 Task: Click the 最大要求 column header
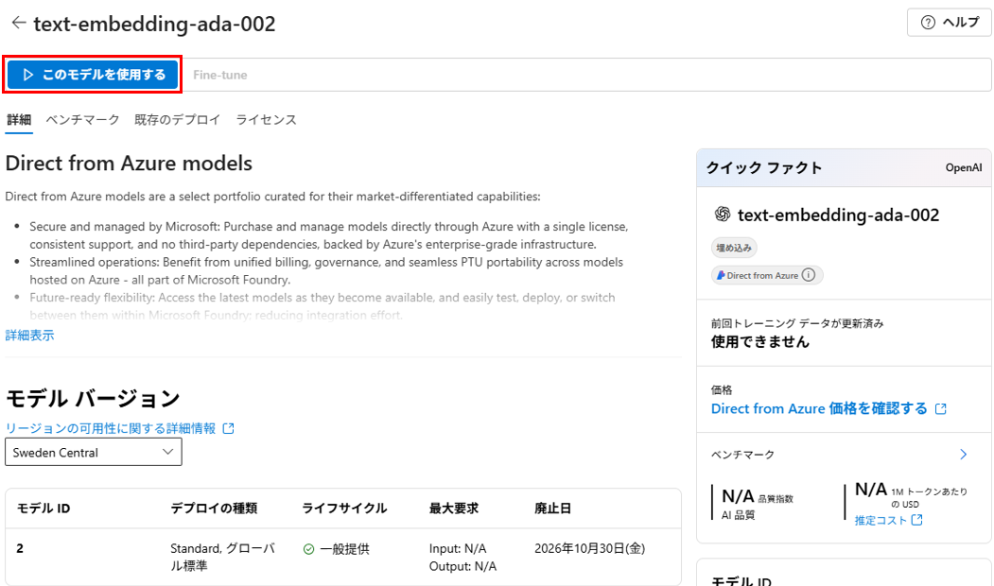(454, 508)
